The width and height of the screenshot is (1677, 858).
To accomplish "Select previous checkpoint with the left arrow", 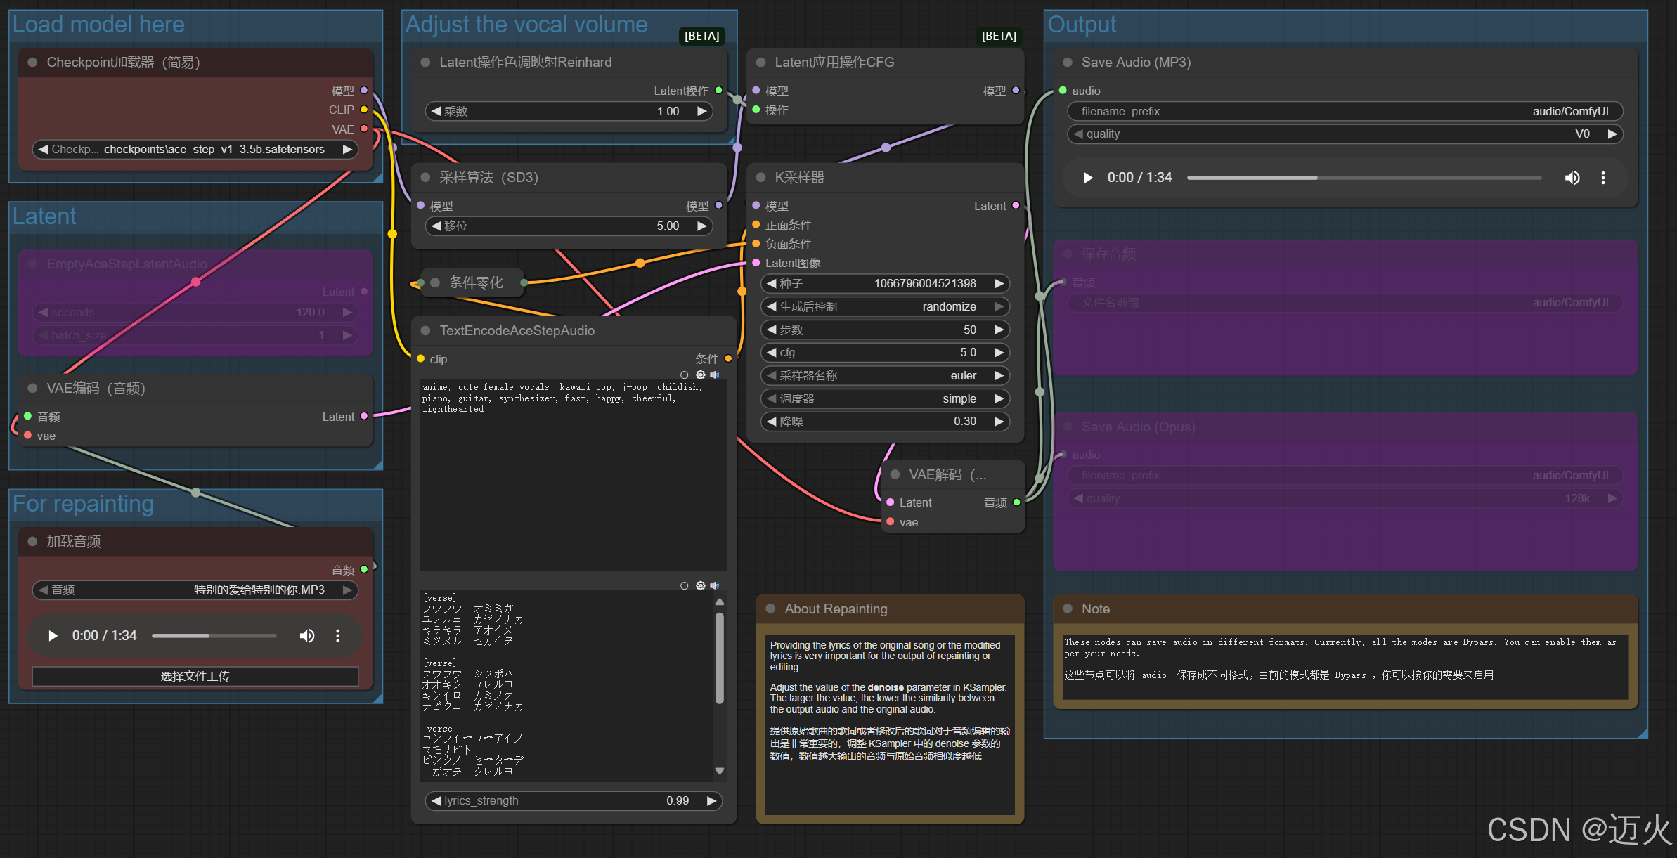I will pyautogui.click(x=44, y=149).
